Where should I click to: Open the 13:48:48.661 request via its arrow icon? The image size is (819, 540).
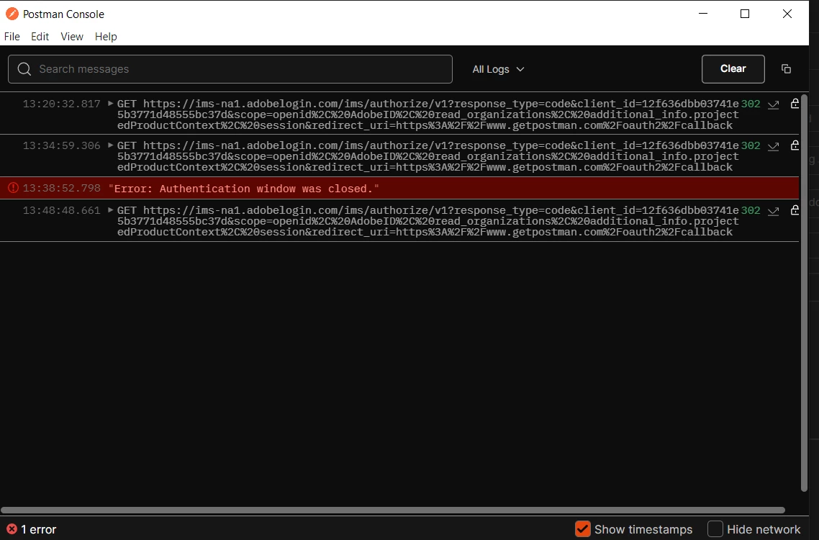point(774,211)
